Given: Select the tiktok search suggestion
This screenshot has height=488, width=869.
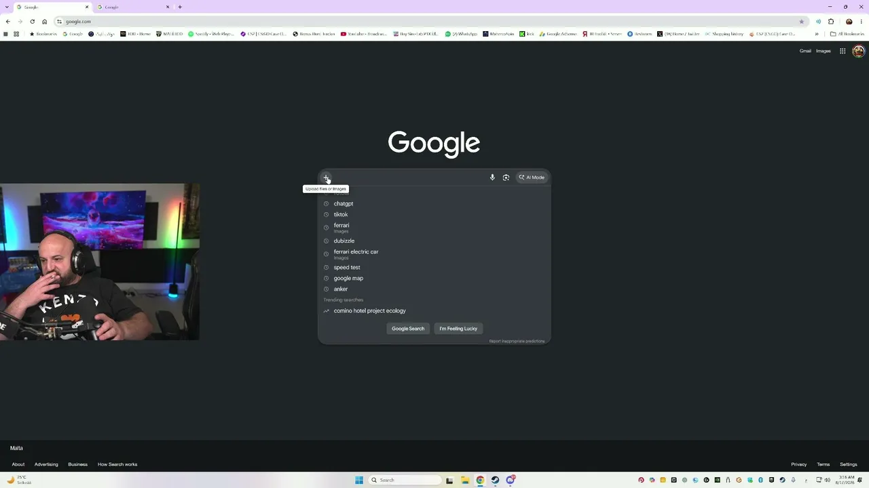Looking at the screenshot, I should click(x=434, y=214).
